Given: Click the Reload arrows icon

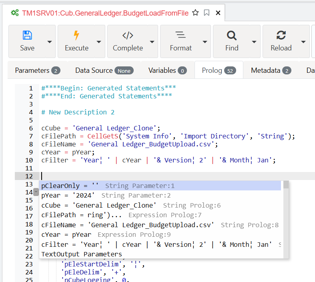Looking at the screenshot, I should tap(281, 35).
